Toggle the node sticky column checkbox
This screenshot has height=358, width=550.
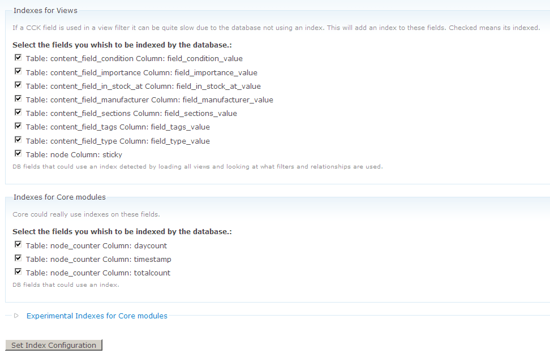pos(18,154)
